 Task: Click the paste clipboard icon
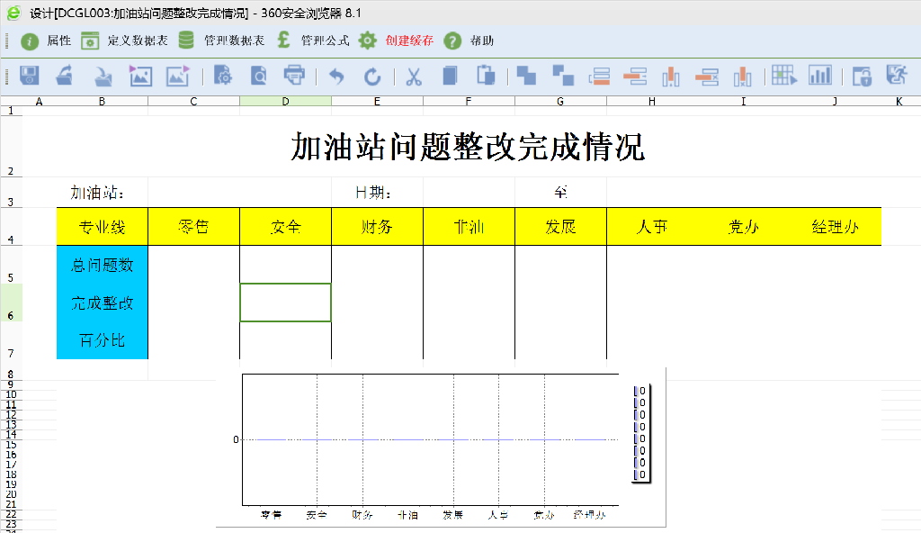[486, 77]
